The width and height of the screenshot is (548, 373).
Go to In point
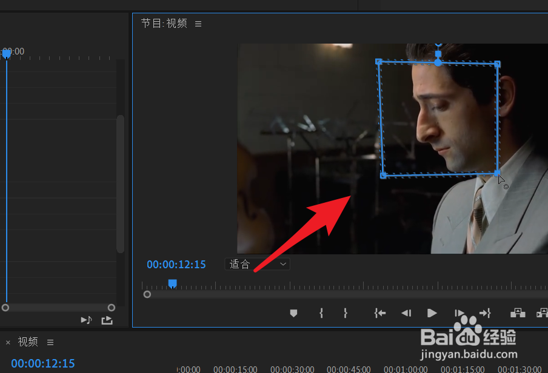point(380,313)
